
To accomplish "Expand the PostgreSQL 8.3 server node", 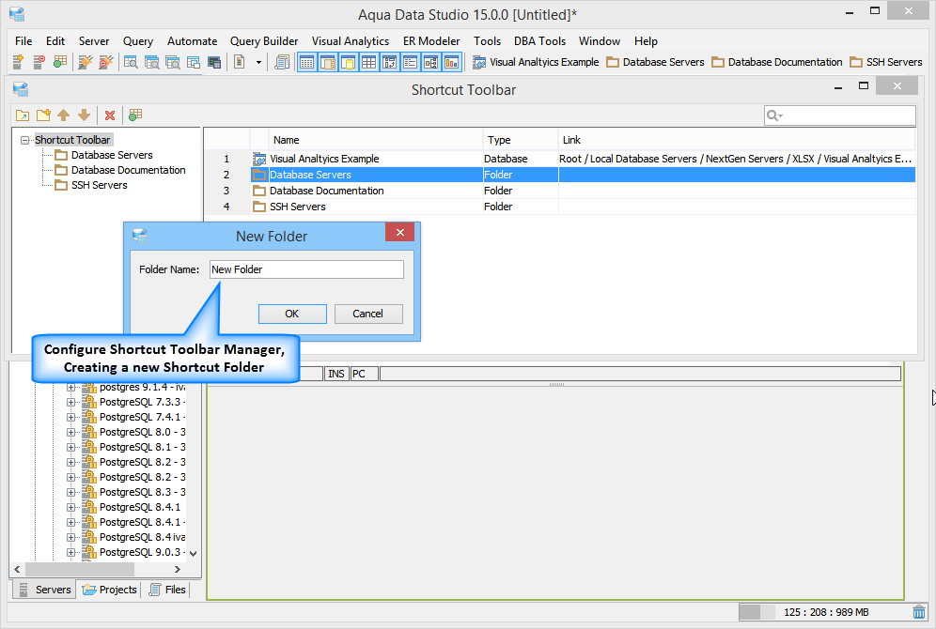I will pos(70,493).
